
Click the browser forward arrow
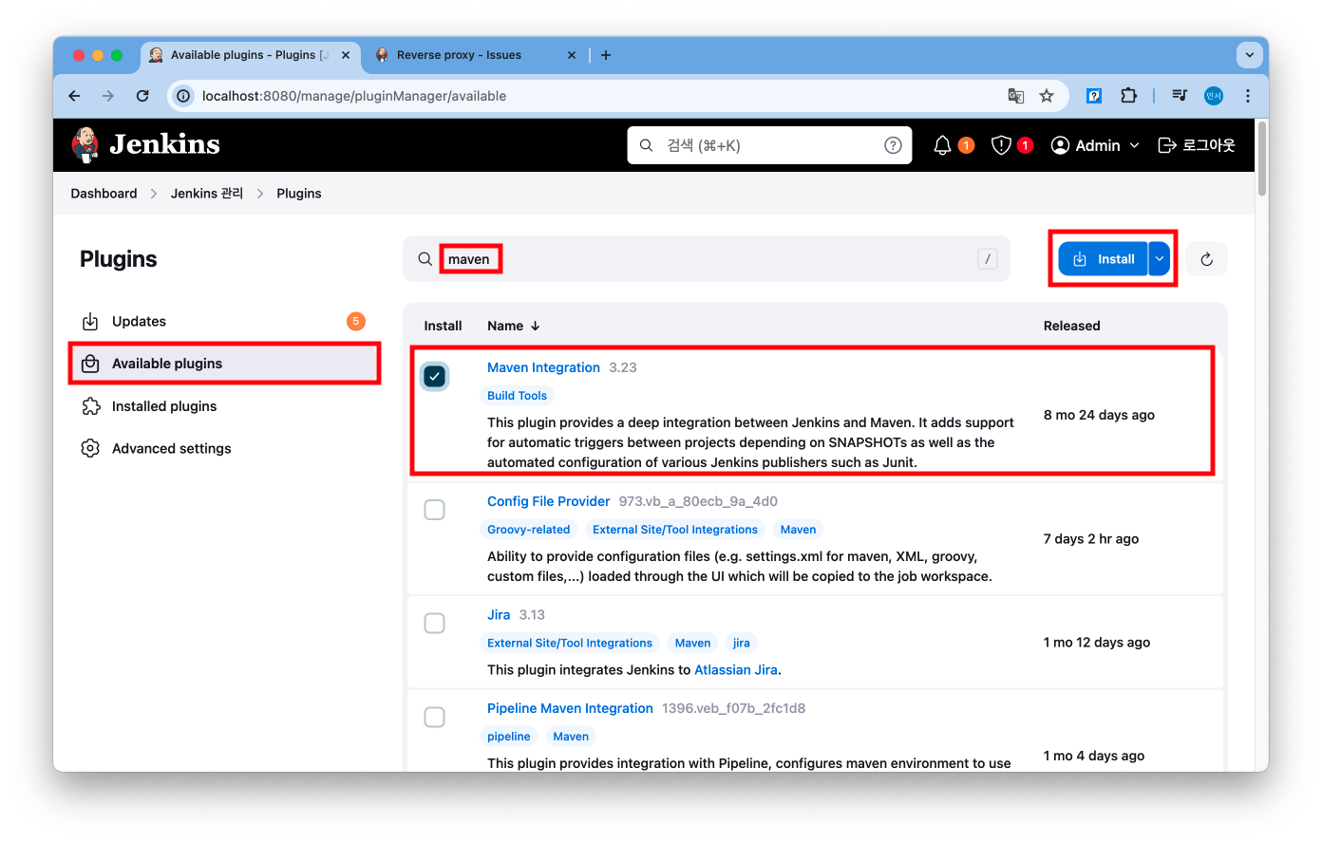tap(108, 96)
